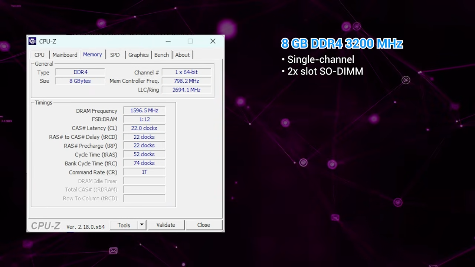The image size is (475, 267).
Task: Click the Size field showing 8 GBytes
Action: pyautogui.click(x=80, y=81)
